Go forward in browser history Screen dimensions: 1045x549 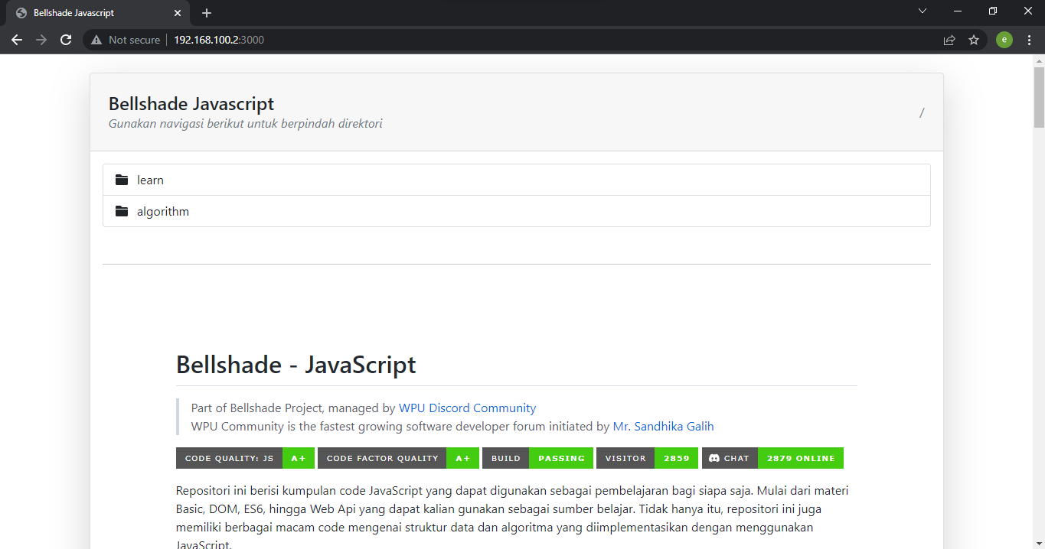point(41,40)
